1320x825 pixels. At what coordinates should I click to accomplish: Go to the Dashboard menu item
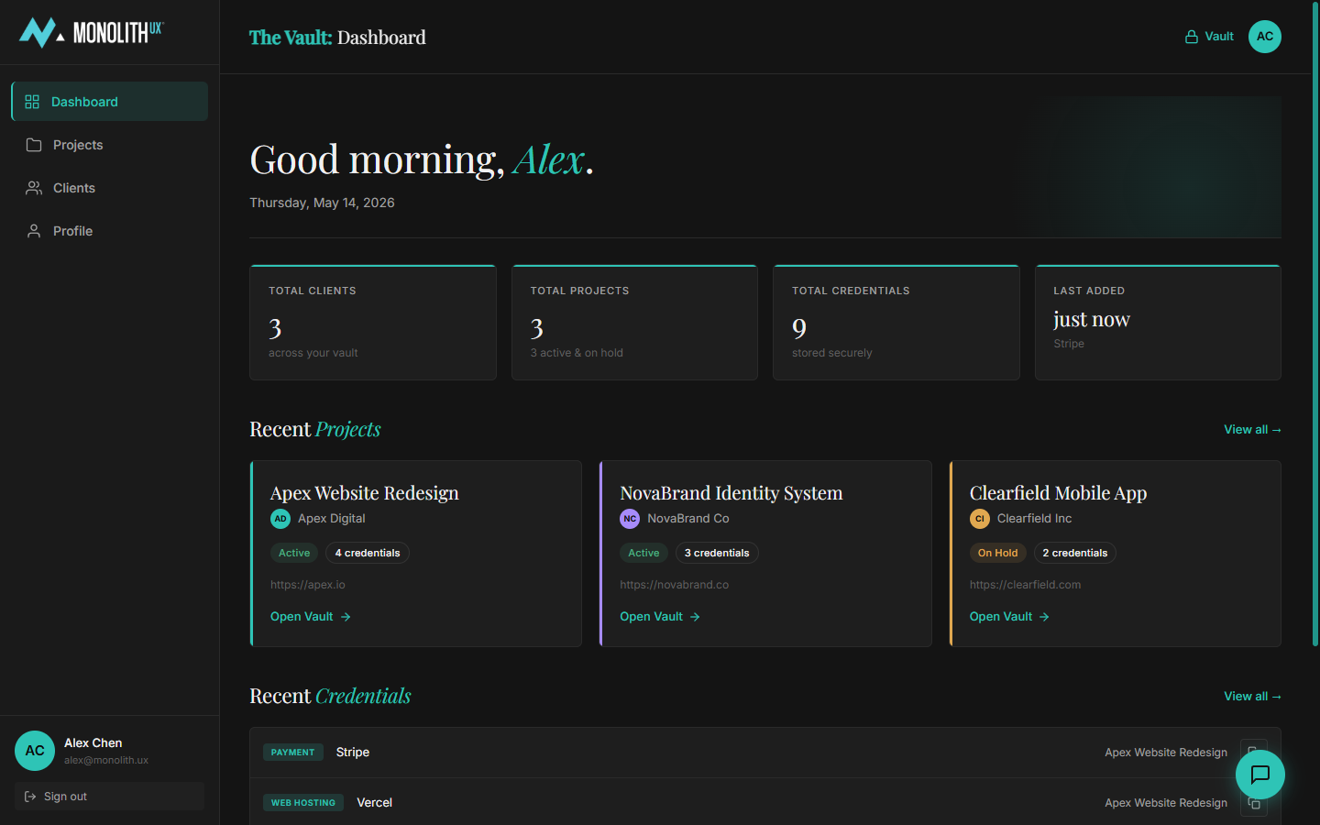(x=109, y=102)
